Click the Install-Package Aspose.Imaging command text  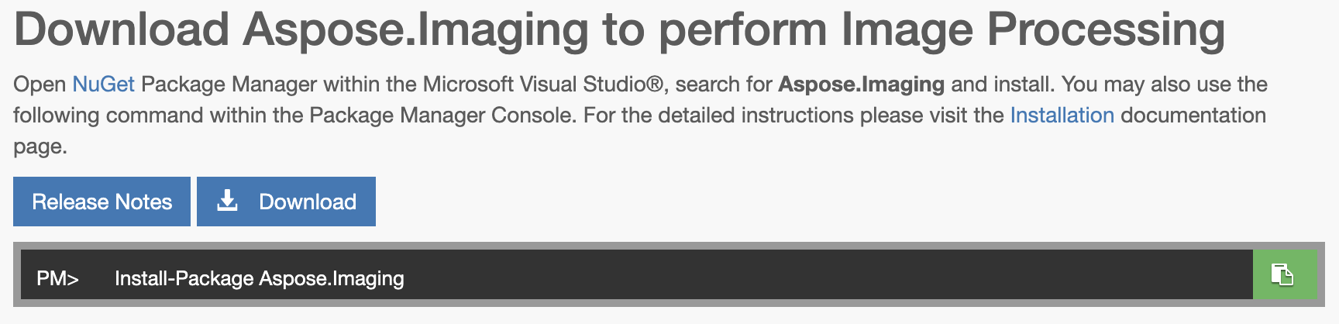tap(259, 278)
